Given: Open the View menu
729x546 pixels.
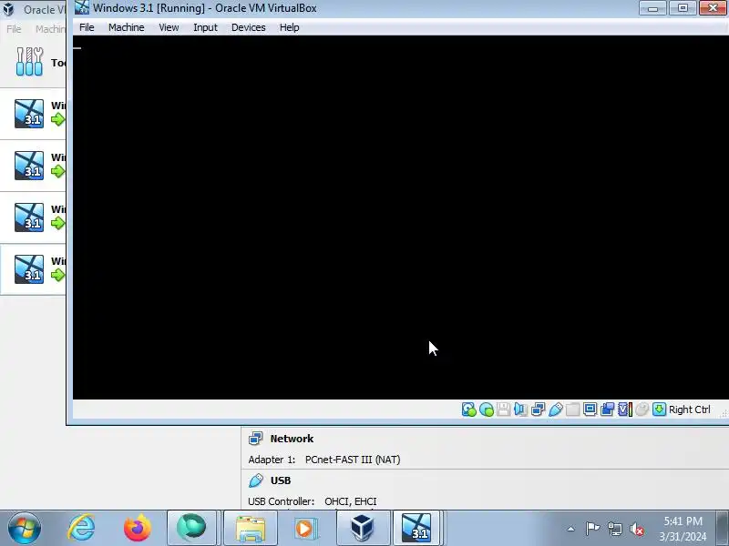Looking at the screenshot, I should coord(169,27).
